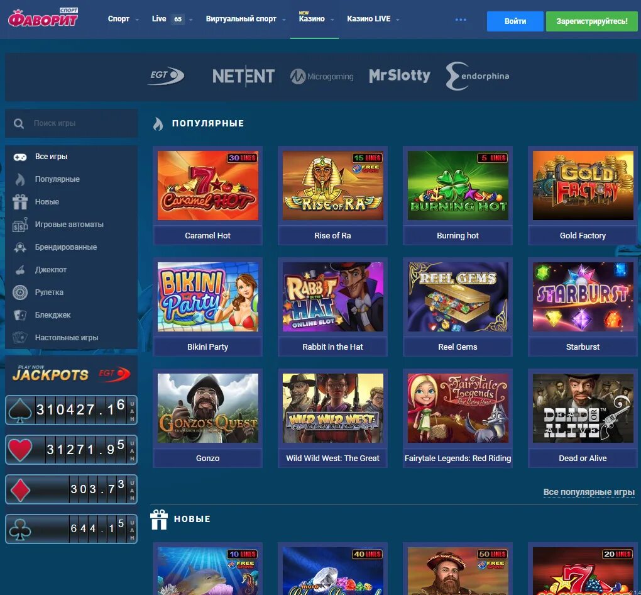Open the Rise of Ra game thumbnail
Screen dimensions: 641x595
coord(333,186)
